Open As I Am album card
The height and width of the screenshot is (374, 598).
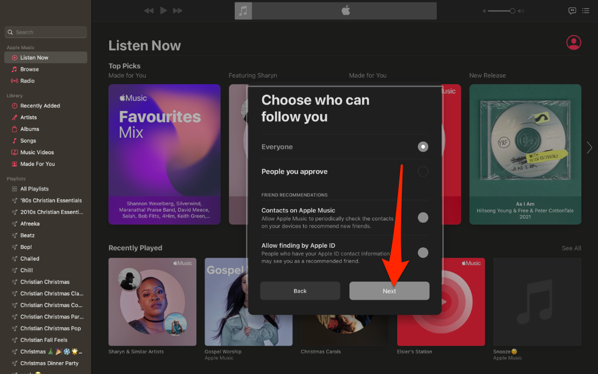525,154
